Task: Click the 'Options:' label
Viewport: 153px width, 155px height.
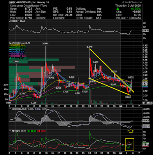Action: tap(81, 9)
